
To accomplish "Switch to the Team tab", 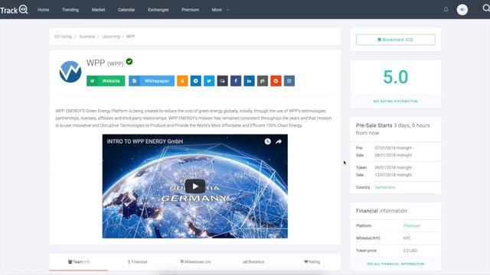I will coord(79,262).
